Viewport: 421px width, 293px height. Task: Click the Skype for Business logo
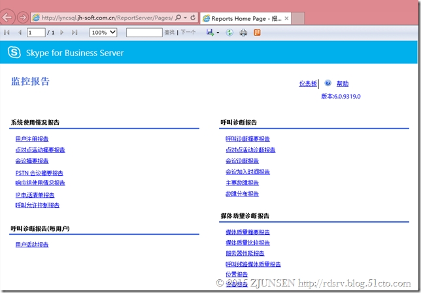coord(14,52)
